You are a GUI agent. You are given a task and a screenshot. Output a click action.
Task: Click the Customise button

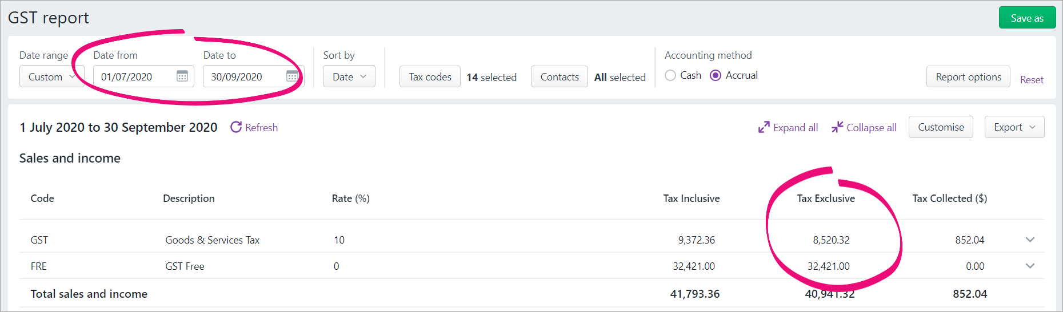point(941,127)
